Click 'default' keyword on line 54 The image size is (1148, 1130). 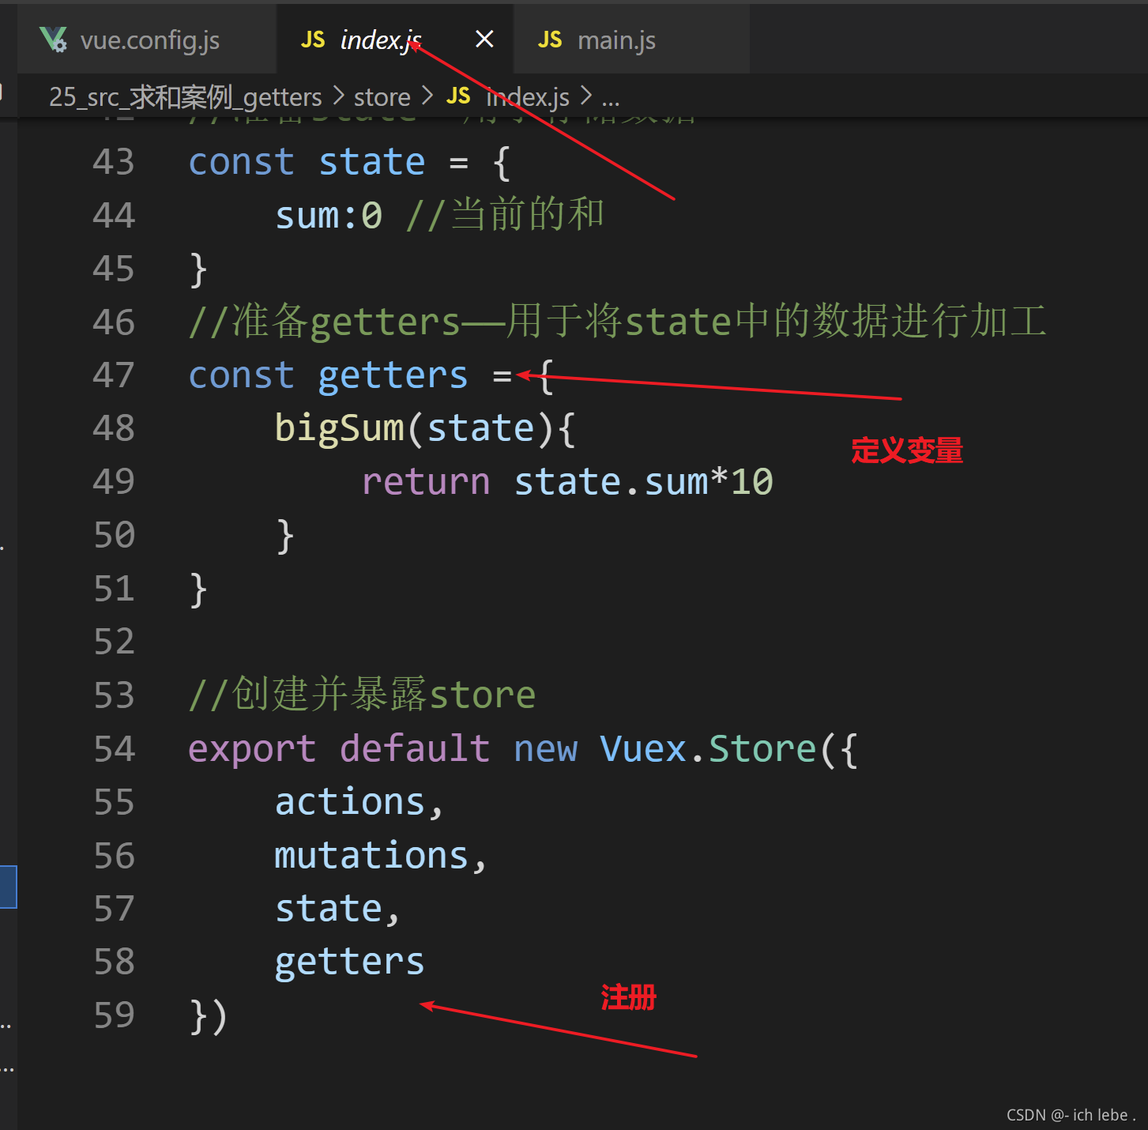(415, 748)
